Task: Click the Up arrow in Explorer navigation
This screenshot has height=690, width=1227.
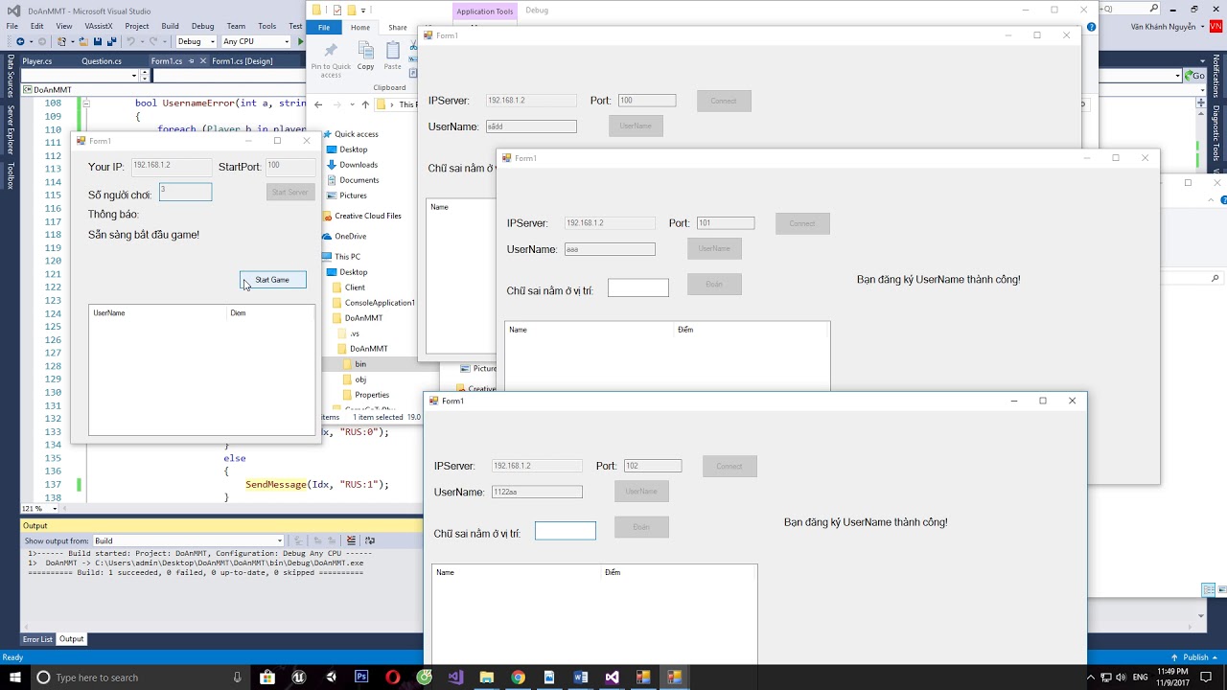Action: click(x=365, y=104)
